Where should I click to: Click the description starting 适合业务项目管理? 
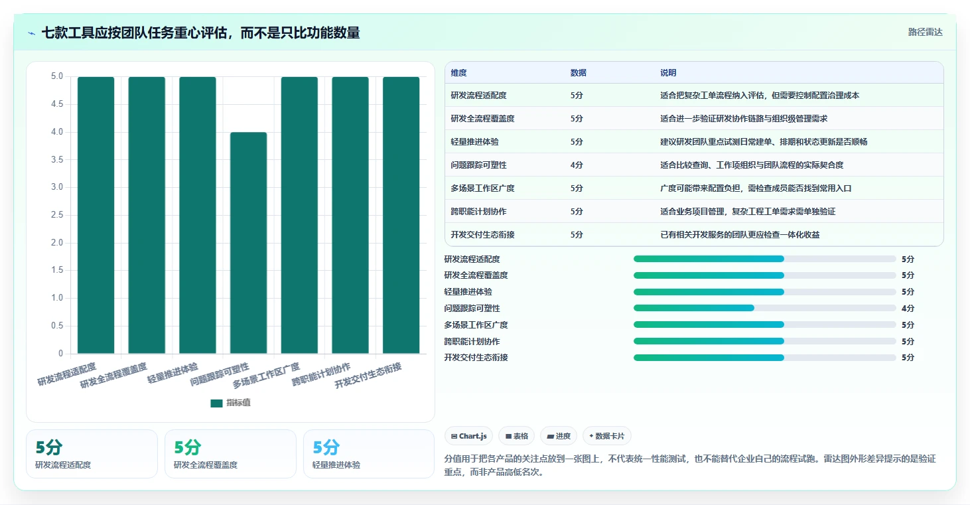pyautogui.click(x=748, y=212)
